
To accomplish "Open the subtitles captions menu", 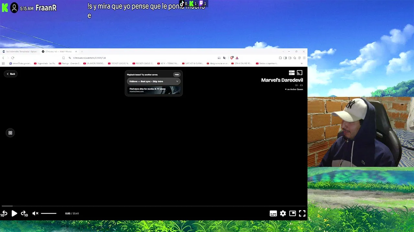I will (x=273, y=213).
